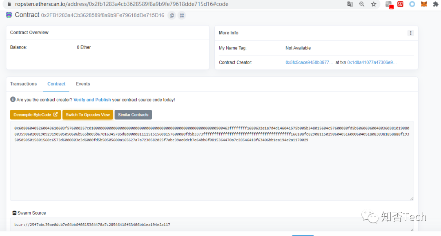Screen dimensions: 441x236
Task: Select the contract address text 0x2FB1283a4Cb
Action: [102, 16]
